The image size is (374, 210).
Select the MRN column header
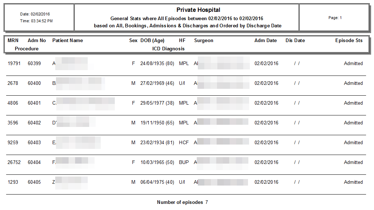tap(13, 40)
